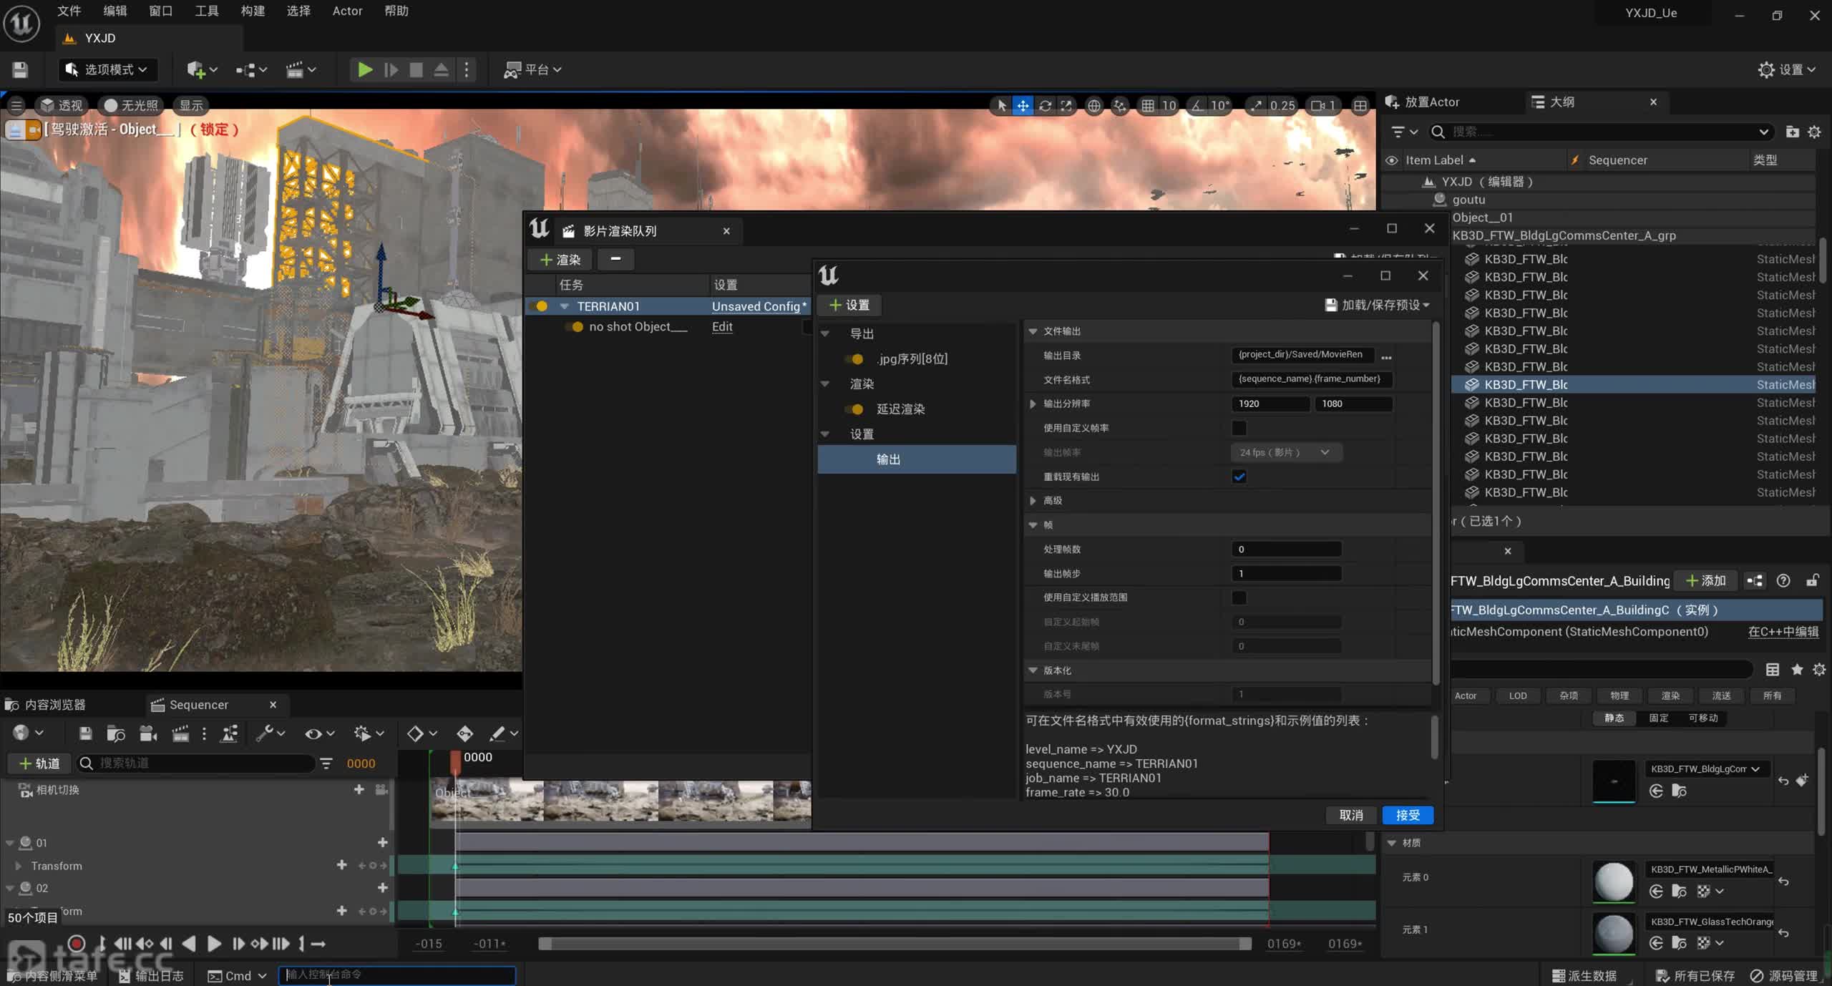The image size is (1832, 986).
Task: Open the 平台 dropdown
Action: point(533,69)
